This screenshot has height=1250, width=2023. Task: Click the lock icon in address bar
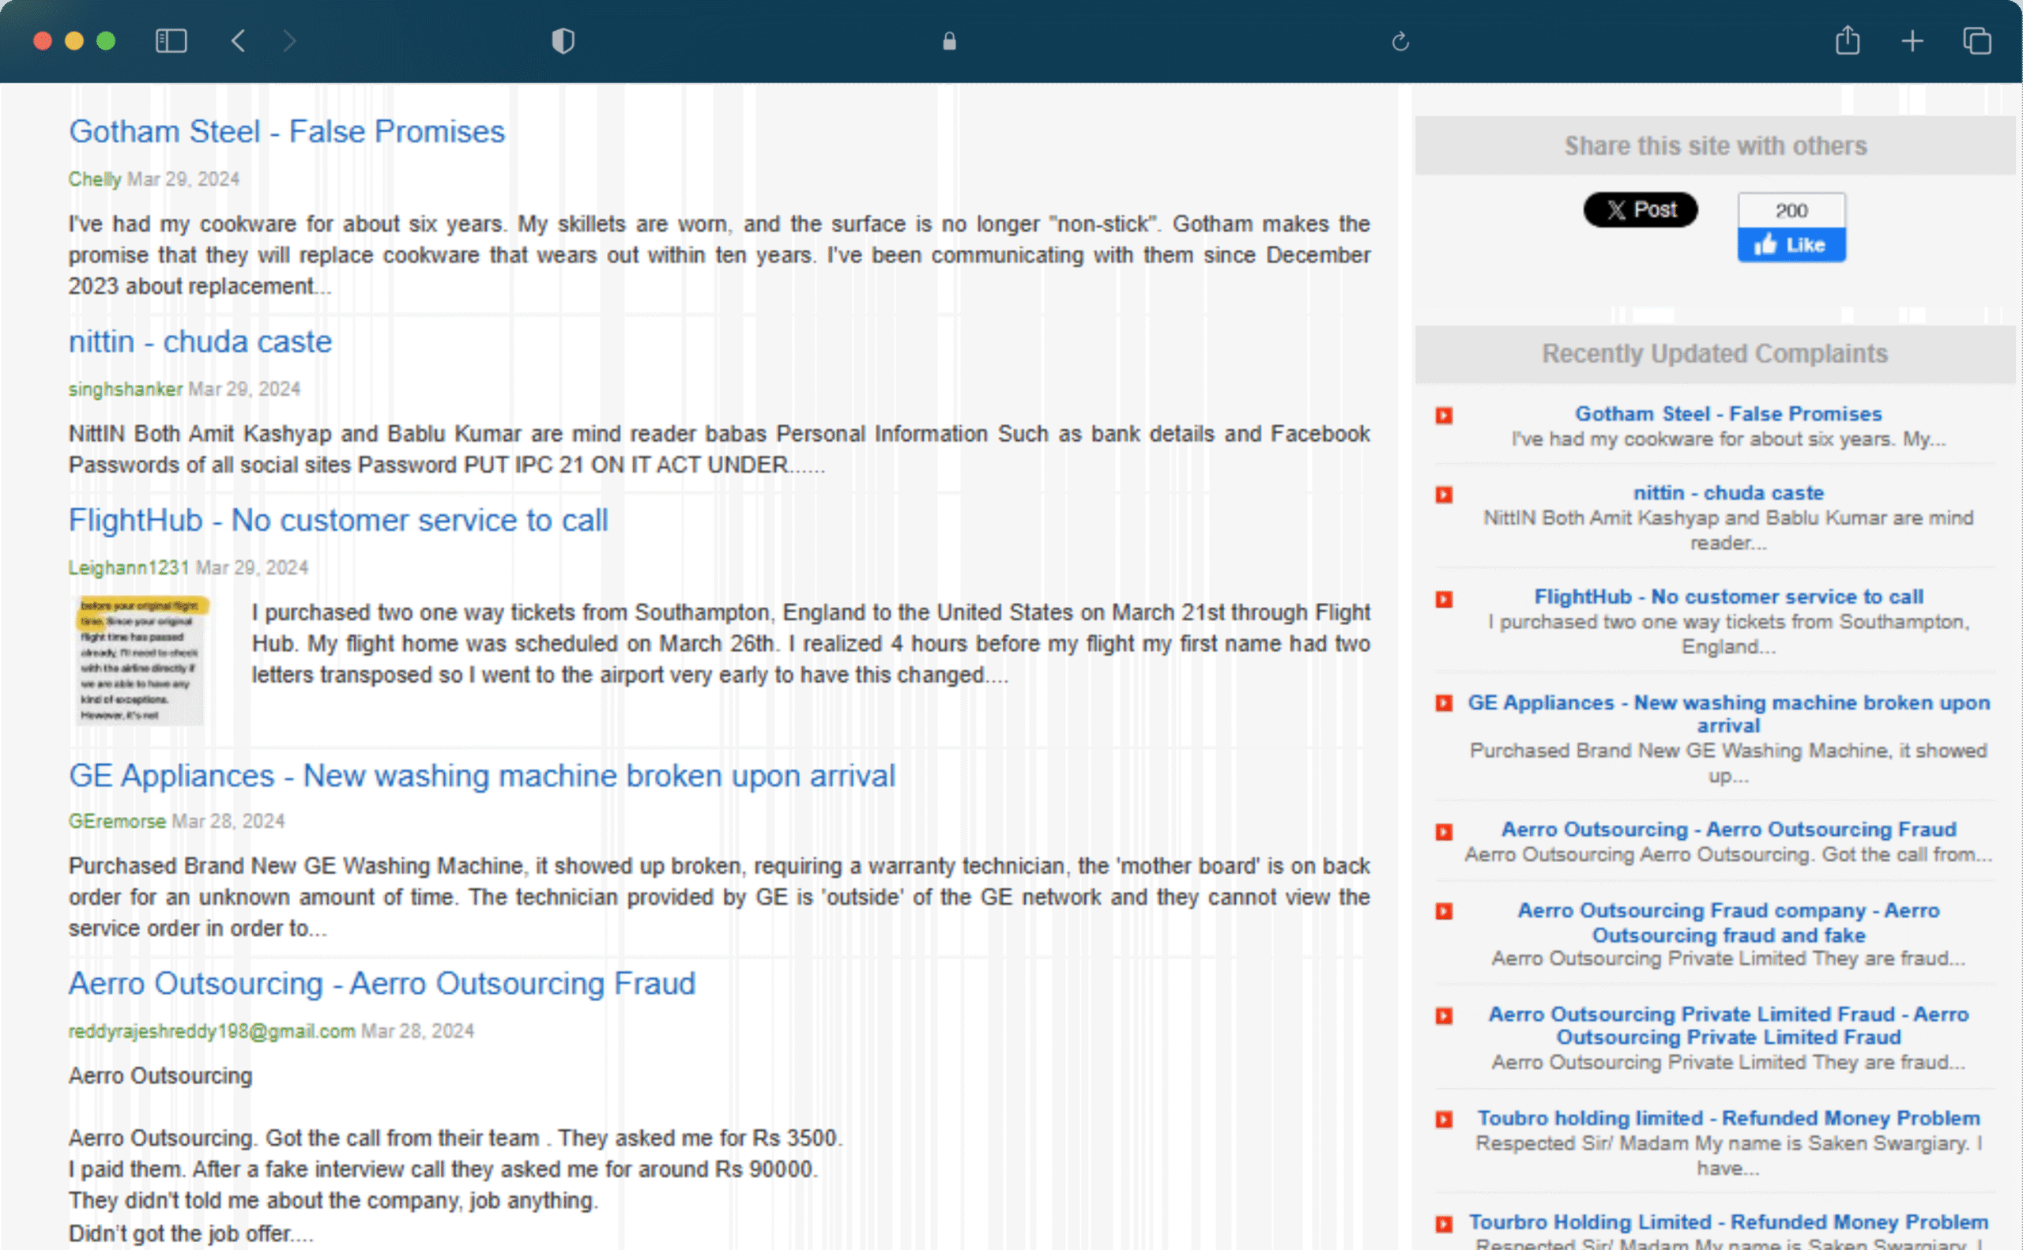(949, 41)
